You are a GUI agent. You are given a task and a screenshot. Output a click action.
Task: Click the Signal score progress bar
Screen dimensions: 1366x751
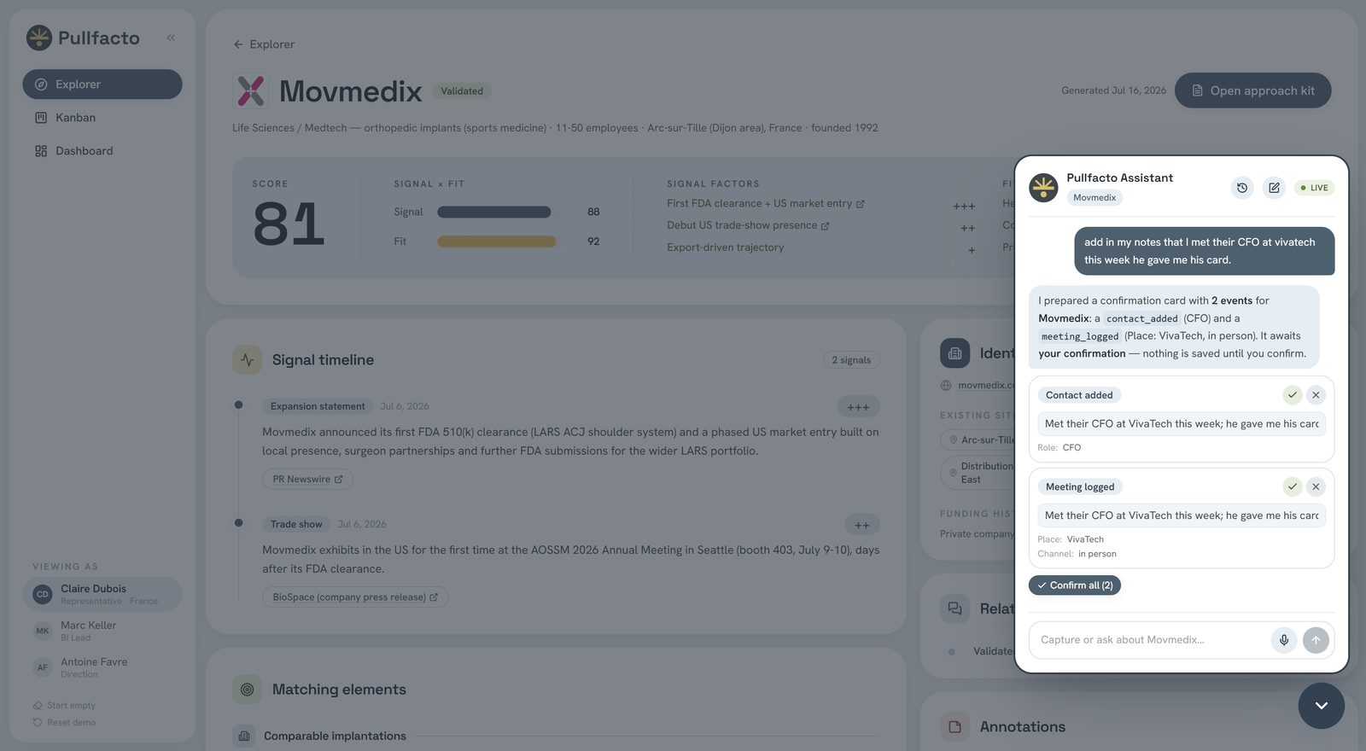(x=494, y=212)
